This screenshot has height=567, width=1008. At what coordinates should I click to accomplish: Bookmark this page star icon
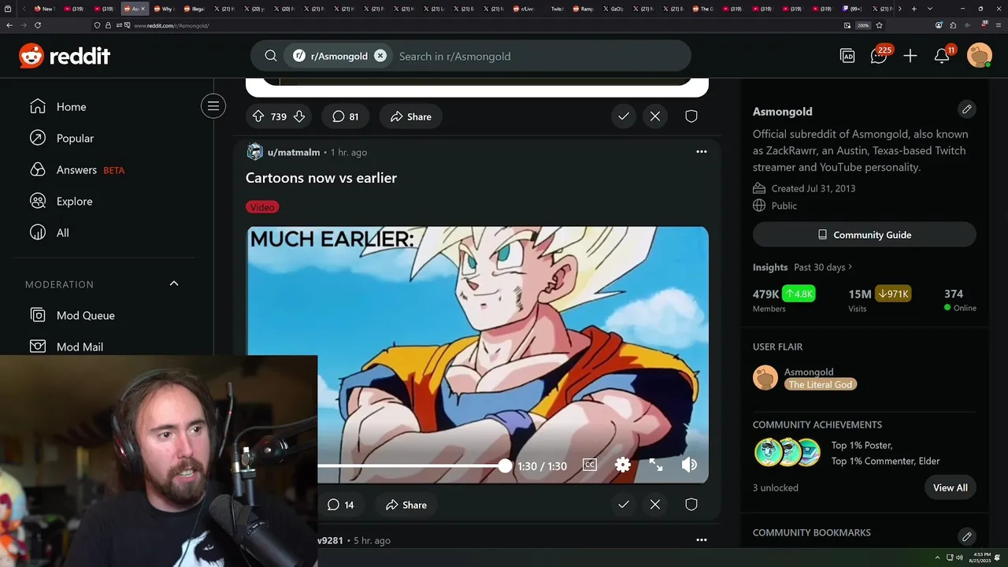coord(879,25)
